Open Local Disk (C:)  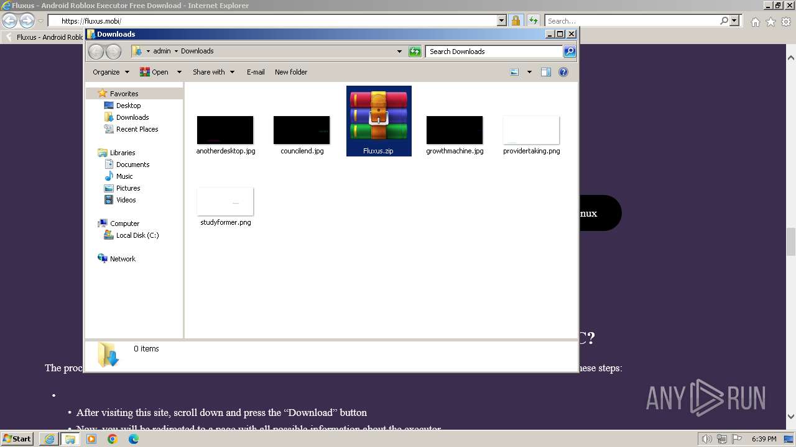tap(137, 235)
